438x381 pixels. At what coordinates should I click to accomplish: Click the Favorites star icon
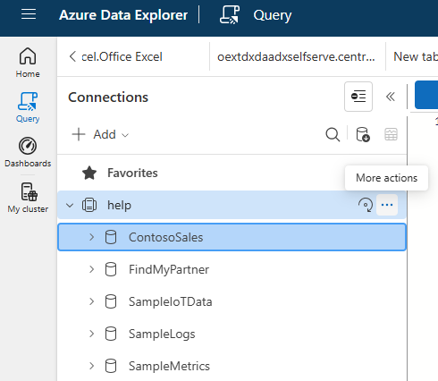(x=89, y=173)
